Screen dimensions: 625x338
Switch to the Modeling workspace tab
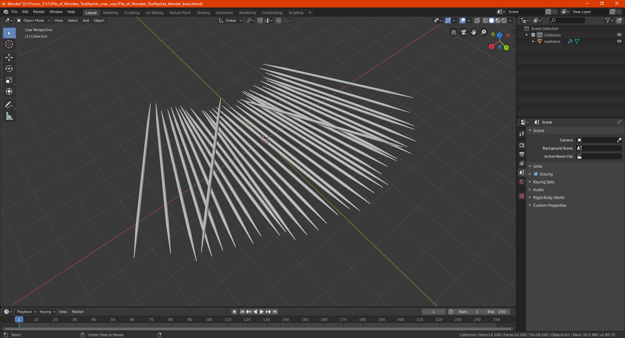(110, 13)
